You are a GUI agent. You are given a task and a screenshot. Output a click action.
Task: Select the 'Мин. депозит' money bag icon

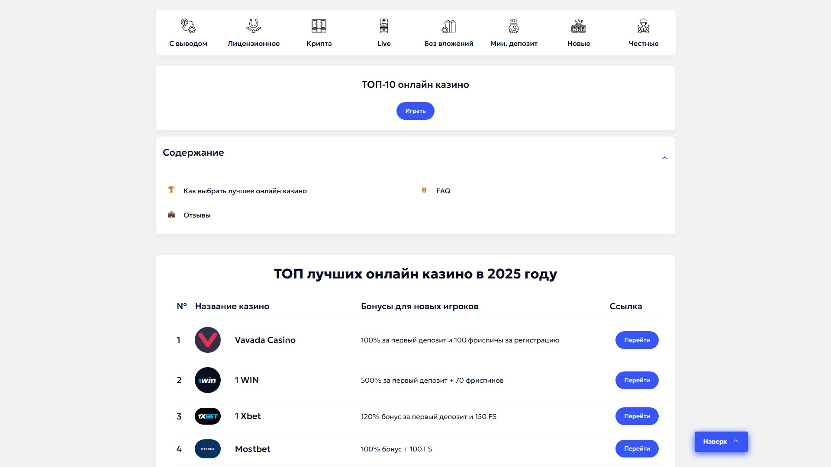click(514, 26)
